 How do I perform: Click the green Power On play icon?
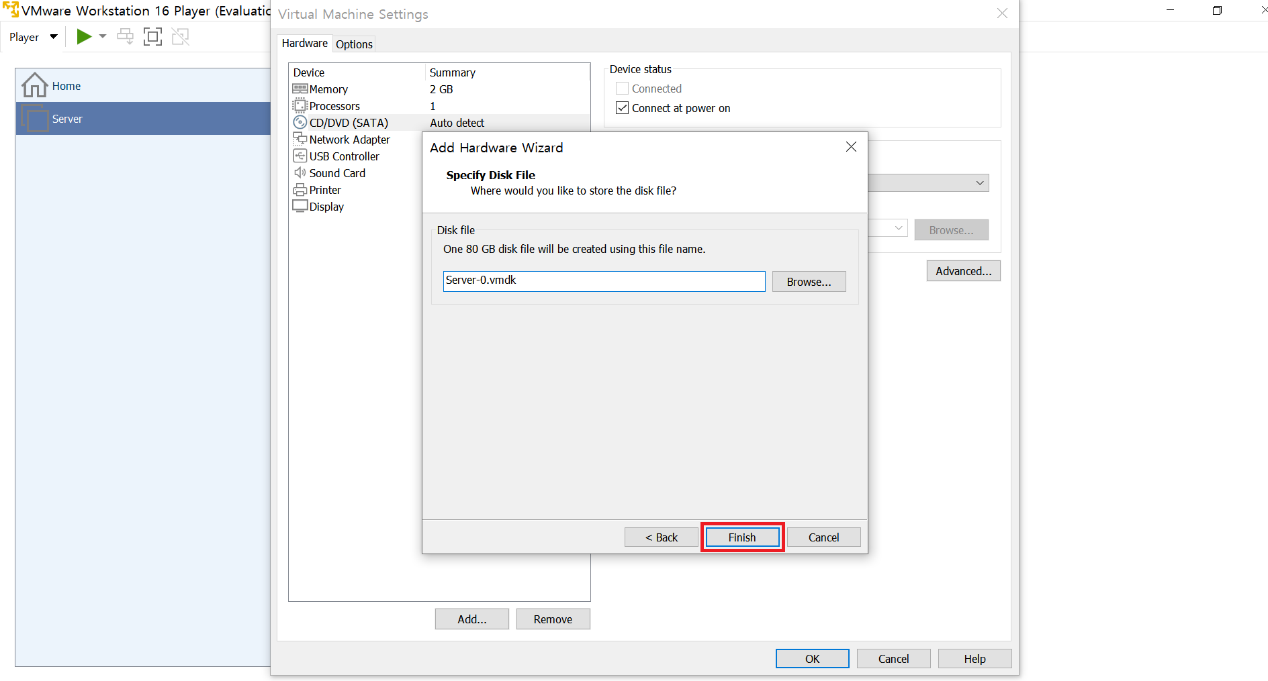coord(84,36)
